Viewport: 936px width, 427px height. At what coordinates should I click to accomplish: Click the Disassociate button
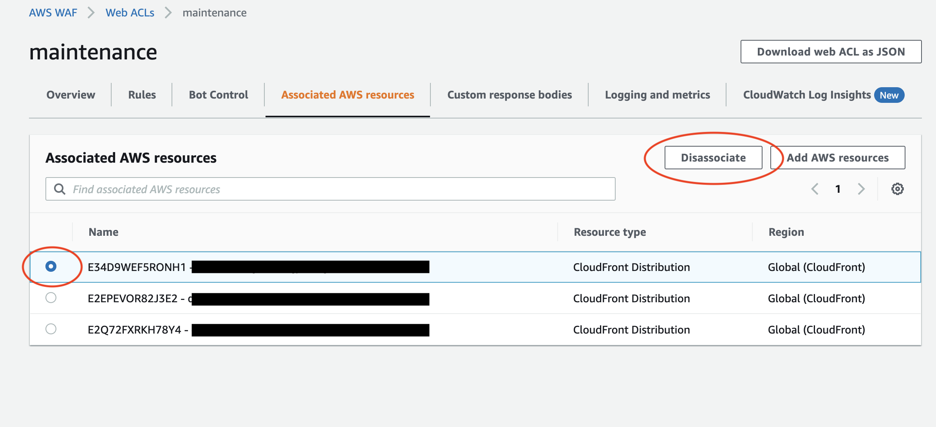(x=713, y=158)
